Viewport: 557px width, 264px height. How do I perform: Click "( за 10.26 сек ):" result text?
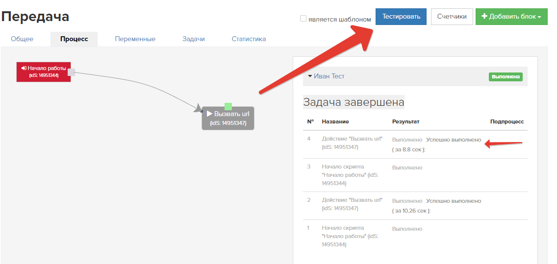(411, 211)
